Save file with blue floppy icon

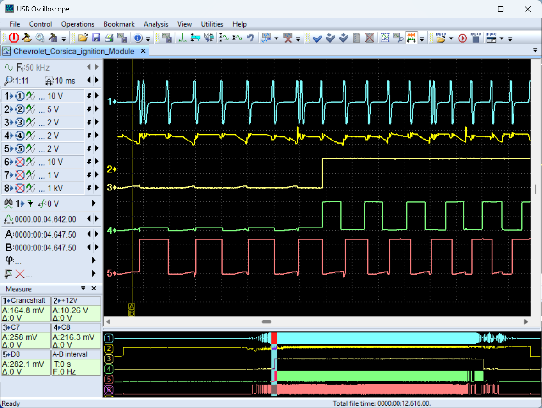(96, 38)
